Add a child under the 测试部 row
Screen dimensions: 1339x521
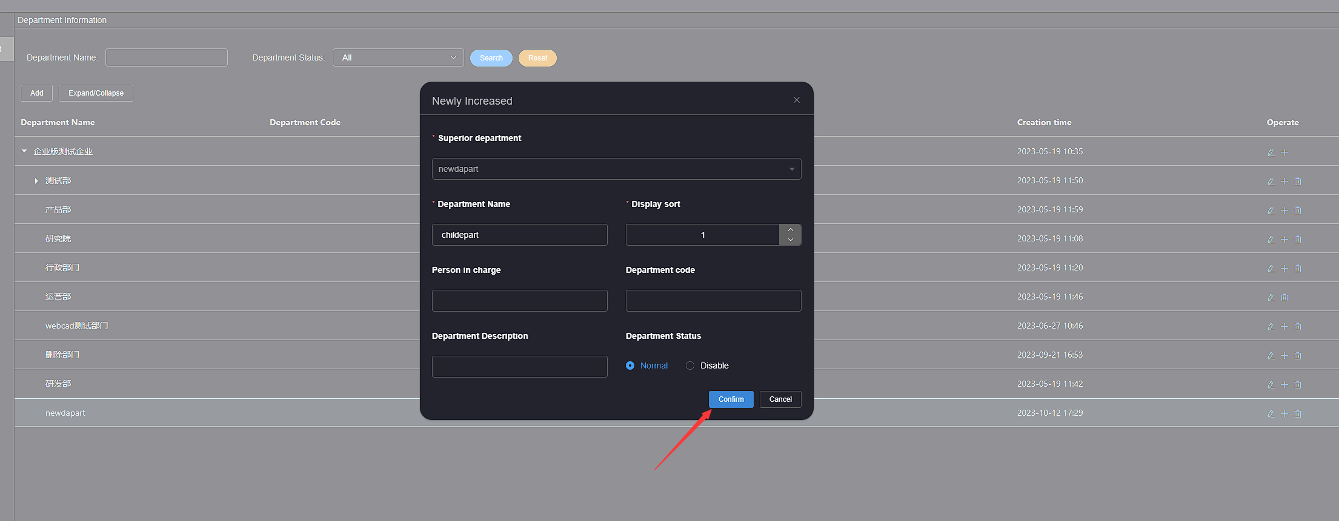coord(1284,182)
